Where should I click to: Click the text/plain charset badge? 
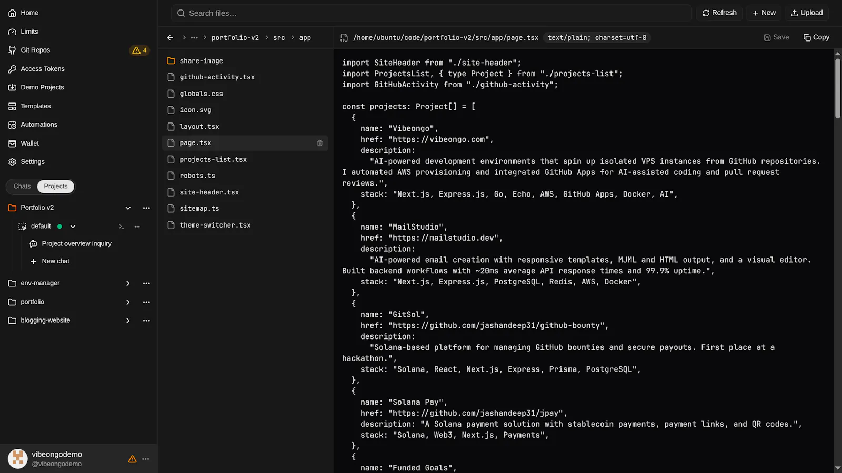[x=597, y=38]
